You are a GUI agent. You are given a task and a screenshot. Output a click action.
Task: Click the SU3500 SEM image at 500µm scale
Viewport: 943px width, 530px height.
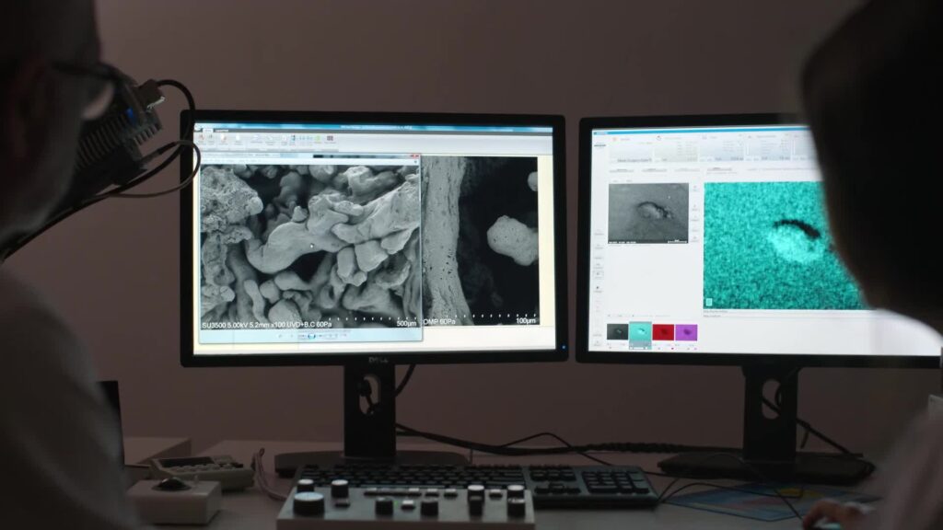tap(309, 244)
